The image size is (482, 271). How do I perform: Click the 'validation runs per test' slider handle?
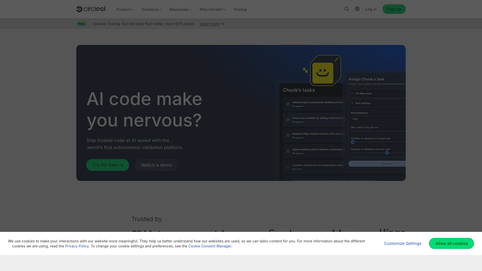(387, 153)
